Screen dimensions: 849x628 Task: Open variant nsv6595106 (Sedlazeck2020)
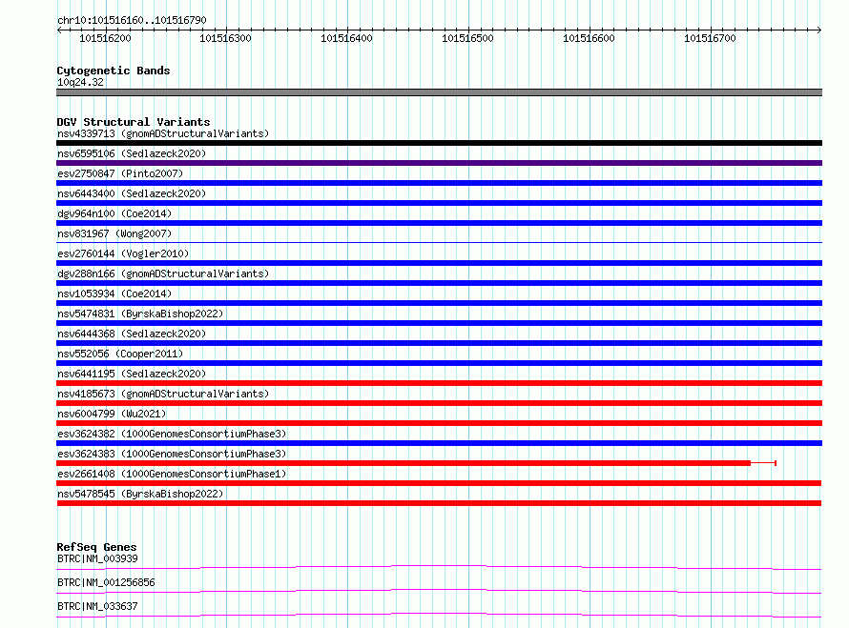(x=132, y=153)
